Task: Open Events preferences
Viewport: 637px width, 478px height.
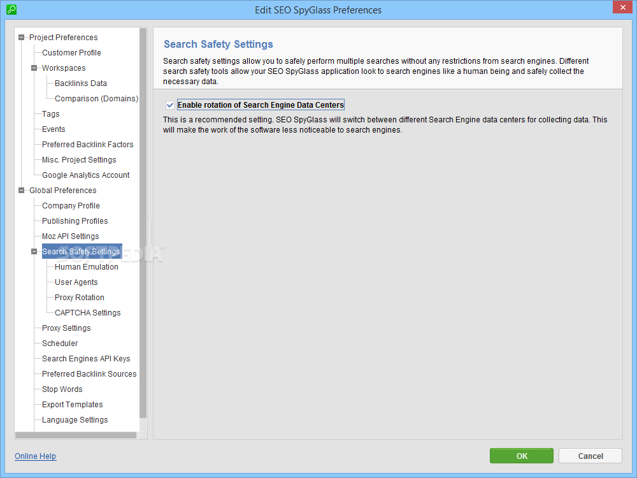Action: pos(54,129)
